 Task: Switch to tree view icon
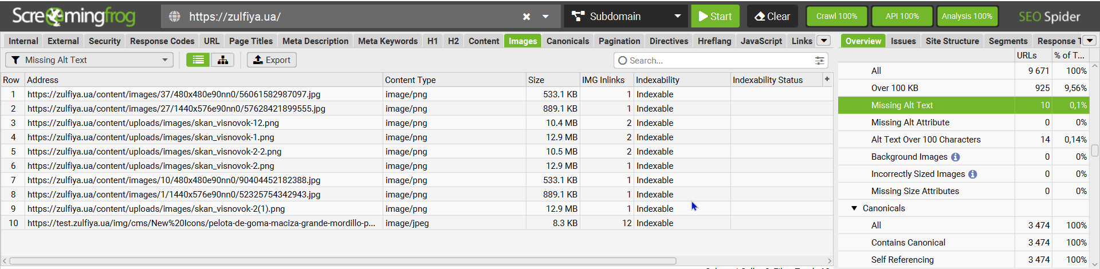point(223,60)
